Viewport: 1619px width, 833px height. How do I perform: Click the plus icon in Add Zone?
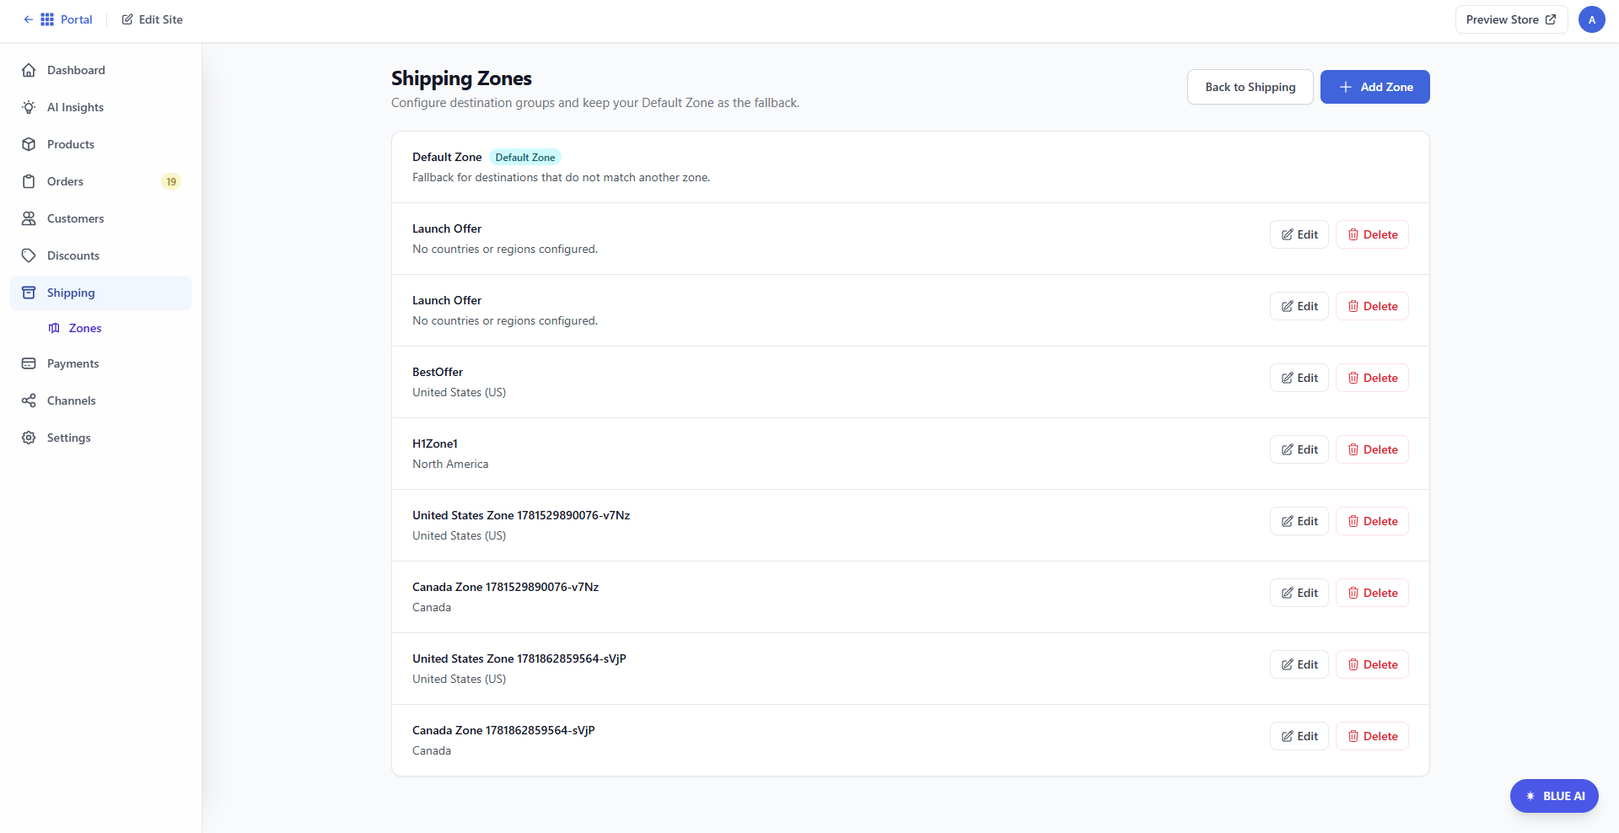tap(1346, 87)
